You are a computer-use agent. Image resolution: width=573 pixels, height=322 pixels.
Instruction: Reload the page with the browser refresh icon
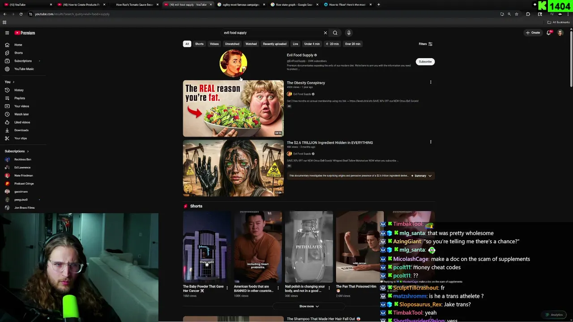click(21, 14)
